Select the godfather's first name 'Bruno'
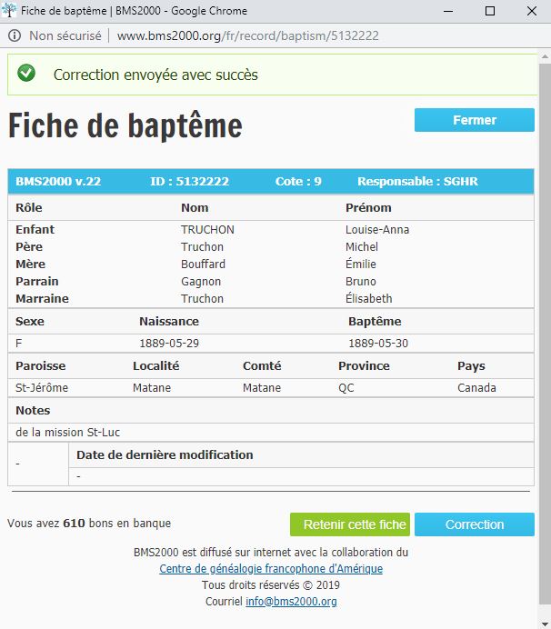Viewport: 551px width, 629px height. [361, 281]
